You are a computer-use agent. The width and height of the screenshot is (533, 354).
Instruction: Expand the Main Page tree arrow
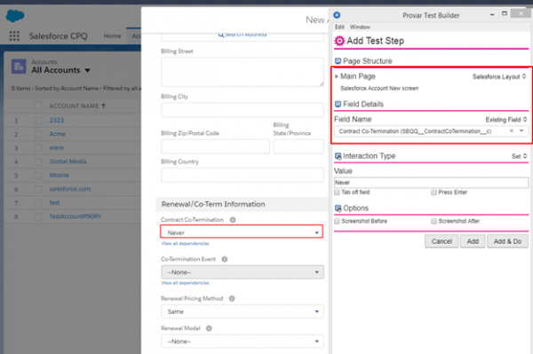pos(337,76)
